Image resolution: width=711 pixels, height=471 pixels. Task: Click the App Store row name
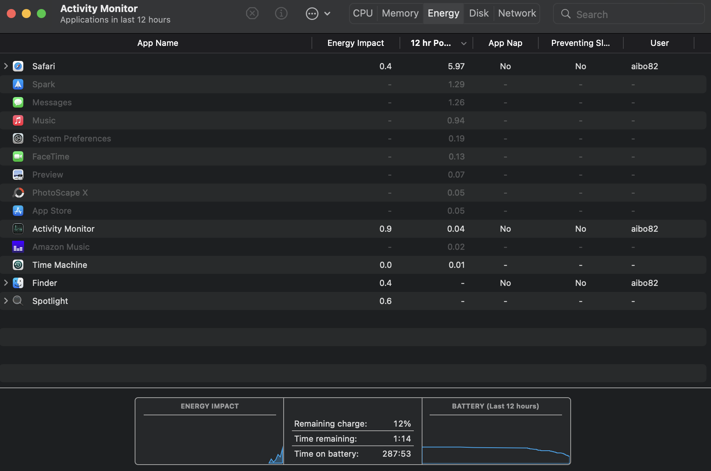click(52, 211)
